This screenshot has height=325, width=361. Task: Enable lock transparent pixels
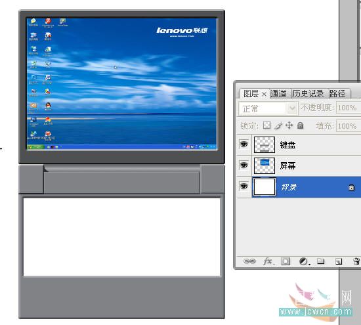[267, 125]
